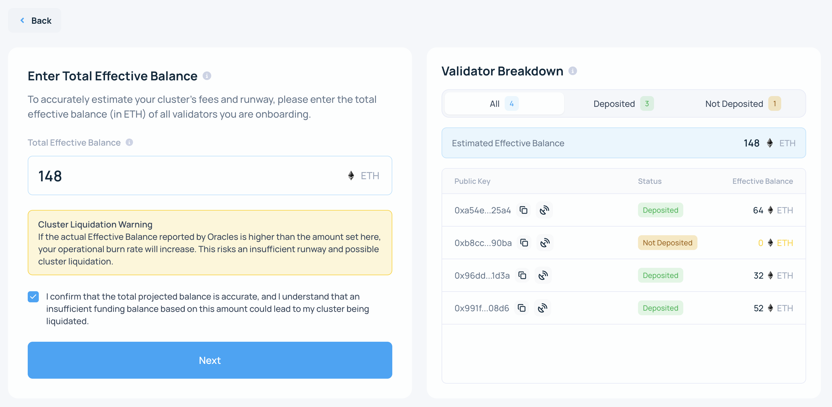Open beacon explorer for 0xb8cc...90ba

coord(545,243)
